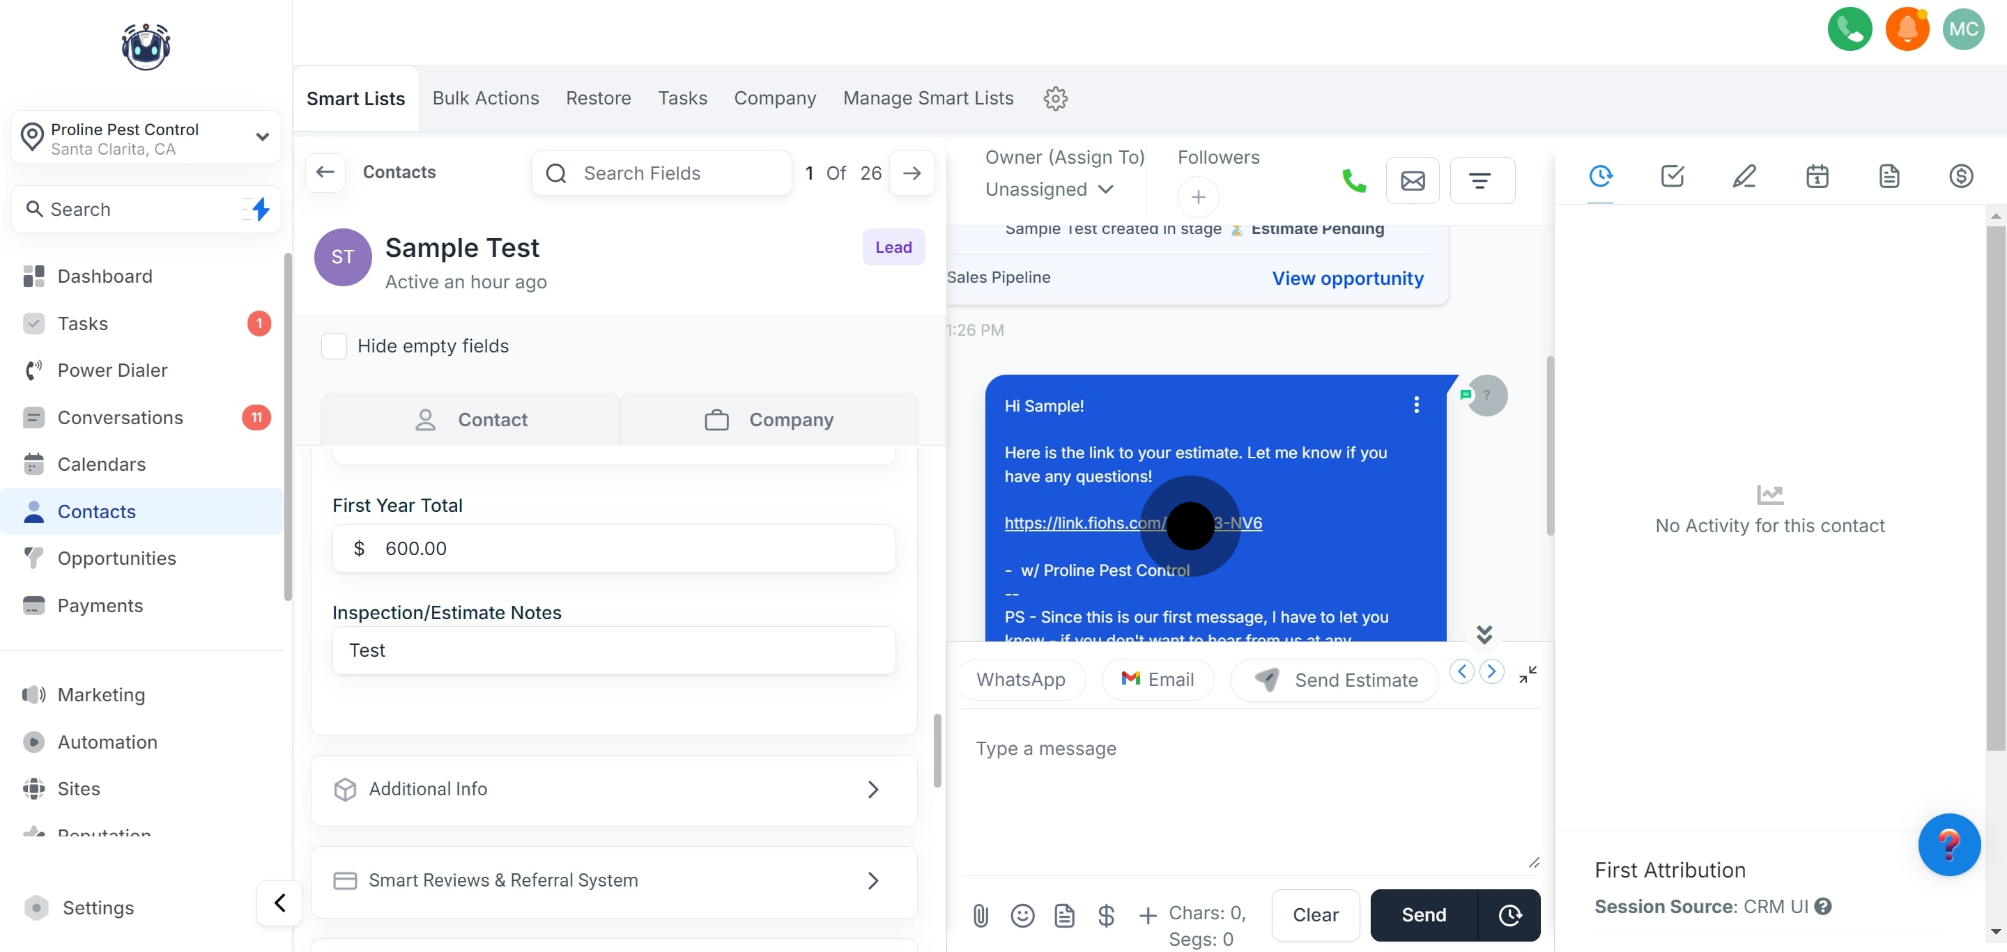Click the View opportunity link
The height and width of the screenshot is (952, 2007).
click(1347, 278)
